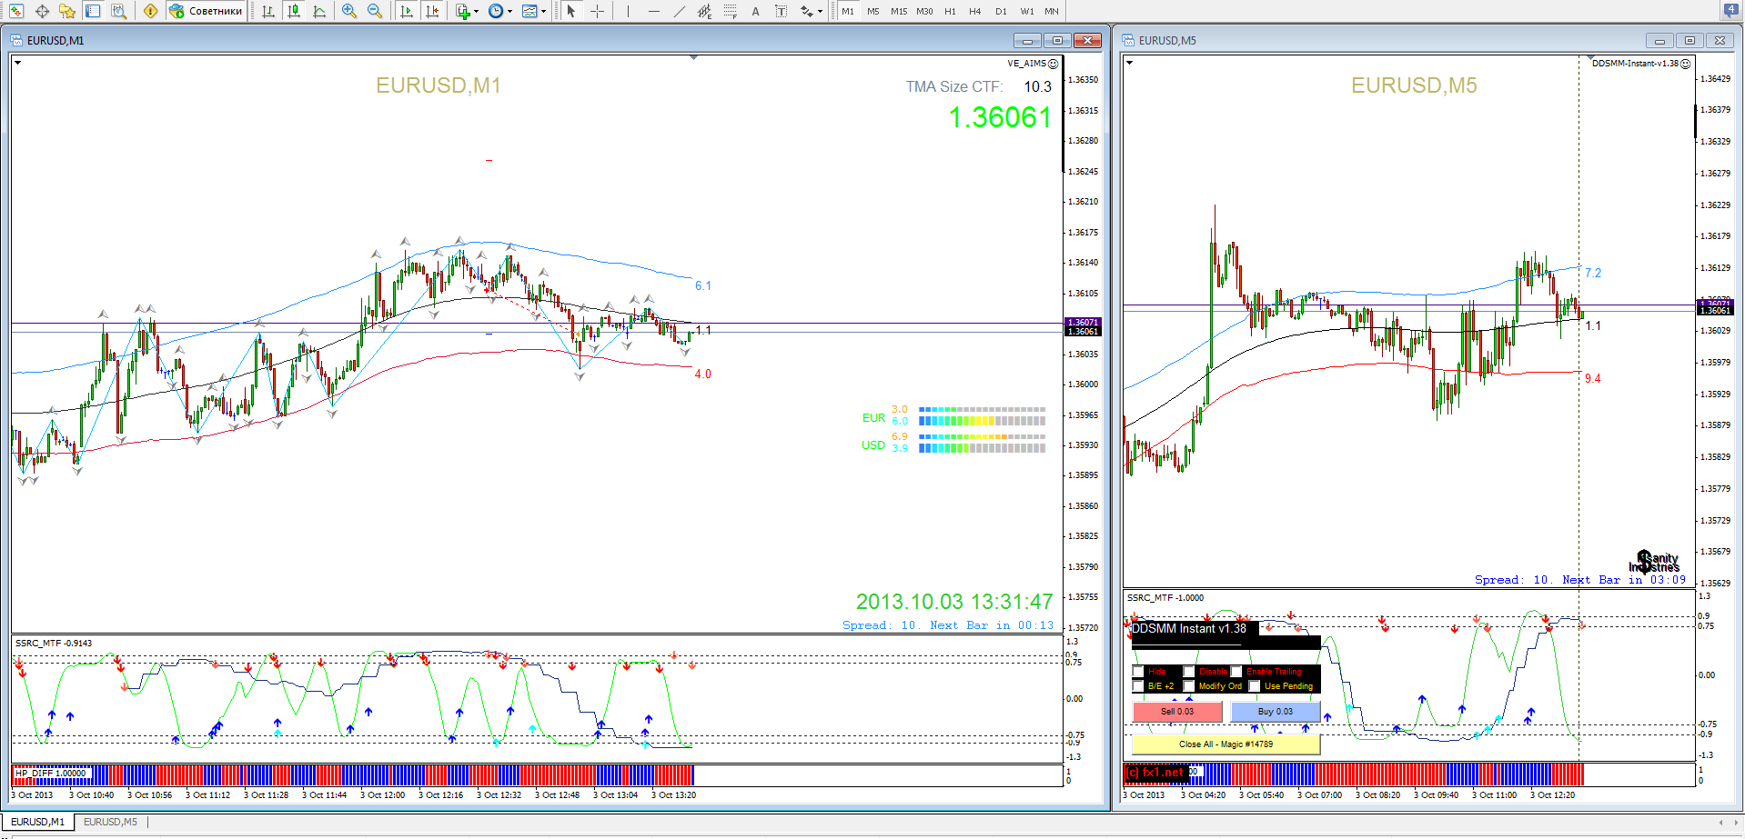
Task: Expand the M5 chart corner triangle menu
Action: 1129,63
